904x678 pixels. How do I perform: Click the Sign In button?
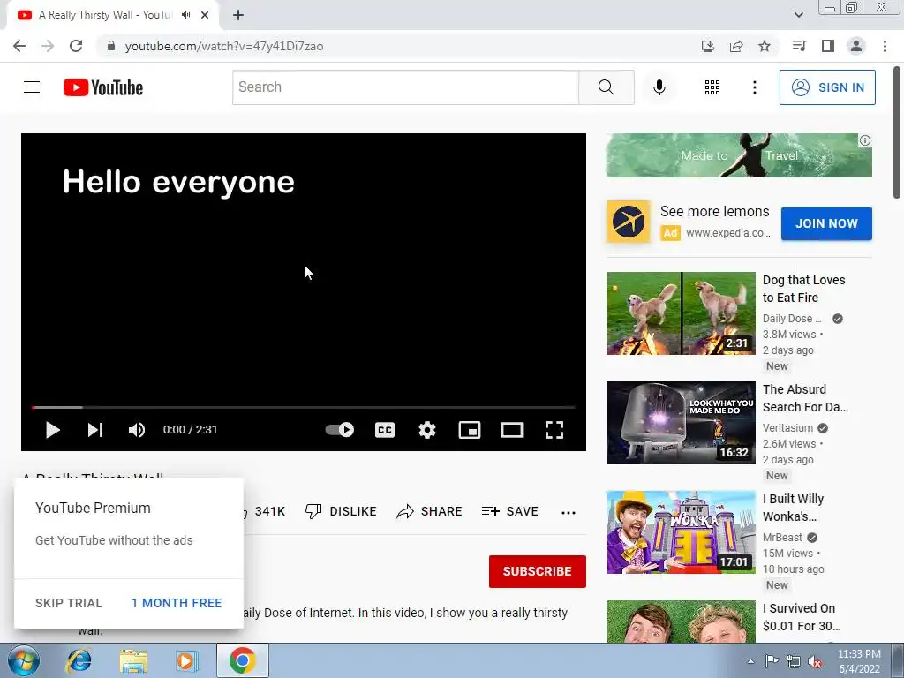[x=827, y=87]
